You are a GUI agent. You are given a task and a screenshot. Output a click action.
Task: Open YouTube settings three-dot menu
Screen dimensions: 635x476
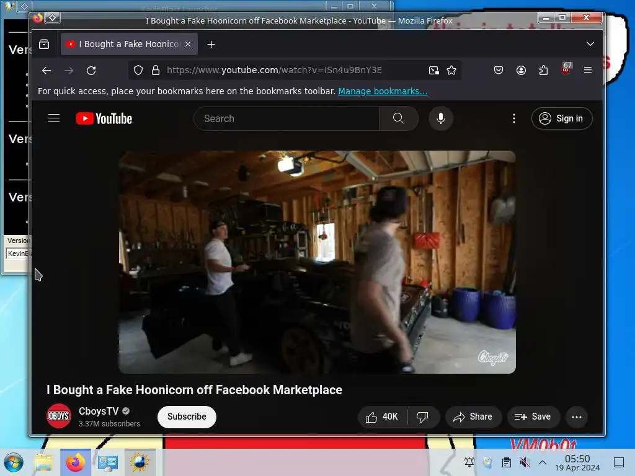point(514,118)
